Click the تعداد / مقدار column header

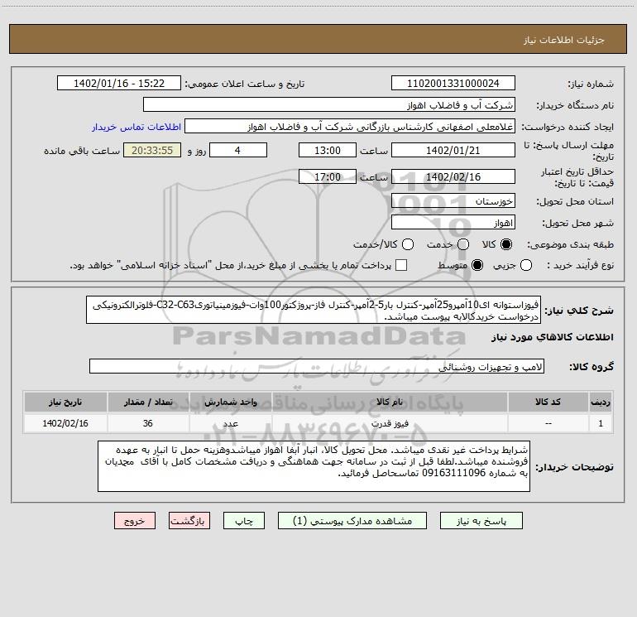click(x=148, y=402)
